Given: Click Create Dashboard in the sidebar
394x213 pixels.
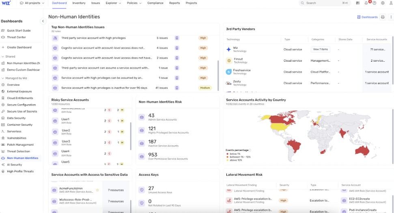Looking at the screenshot, I should 19,47.
